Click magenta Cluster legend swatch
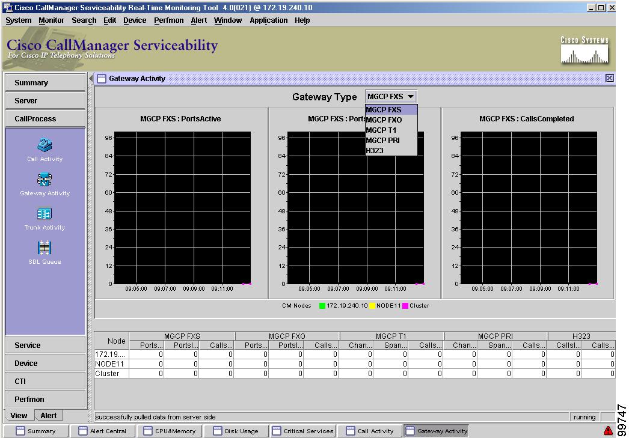The image size is (629, 438). tap(405, 306)
